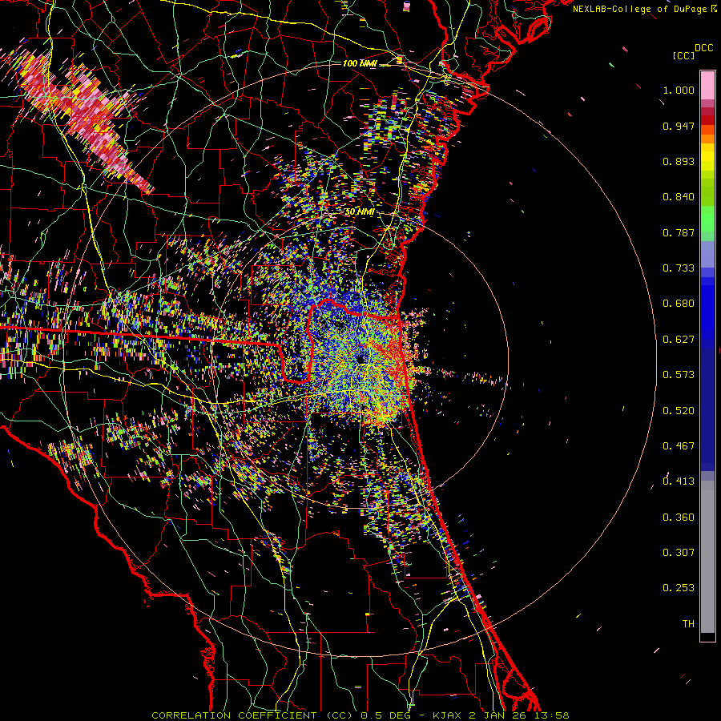Screen dimensions: 721x721
Task: Click the 0.947 color scale value
Action: (x=679, y=126)
